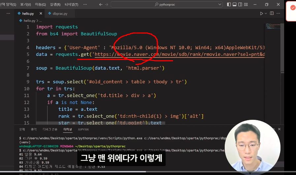296x175 pixels.
Task: Click the pythonprac search box
Action: 167,4
